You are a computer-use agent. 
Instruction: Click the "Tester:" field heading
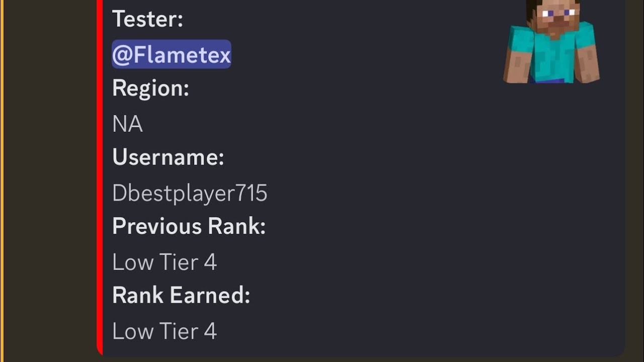coord(147,20)
